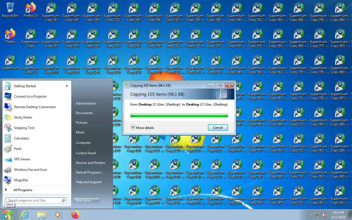Open Computer from Start menu

click(83, 142)
